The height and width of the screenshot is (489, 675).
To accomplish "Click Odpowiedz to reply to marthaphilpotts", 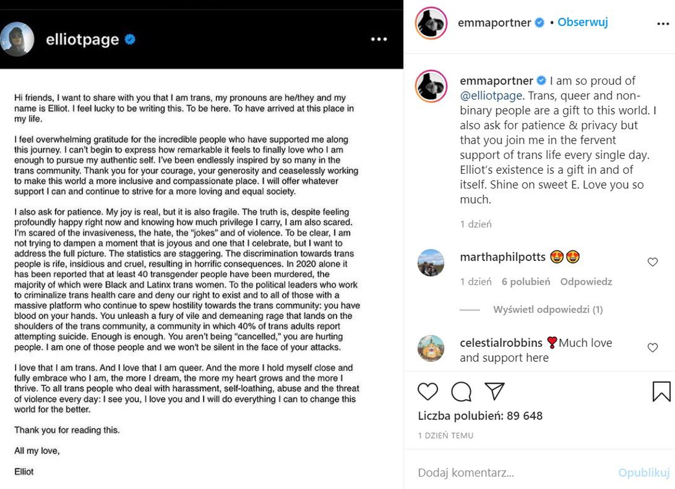I will (586, 281).
